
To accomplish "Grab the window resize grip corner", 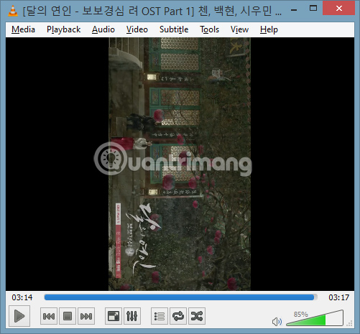I will click(x=349, y=323).
